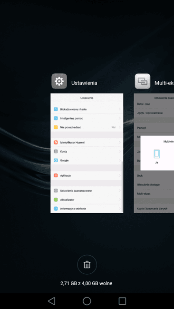This screenshot has height=309, width=174.
Task: Click the Multi-ekran card title label
Action: 164,83
